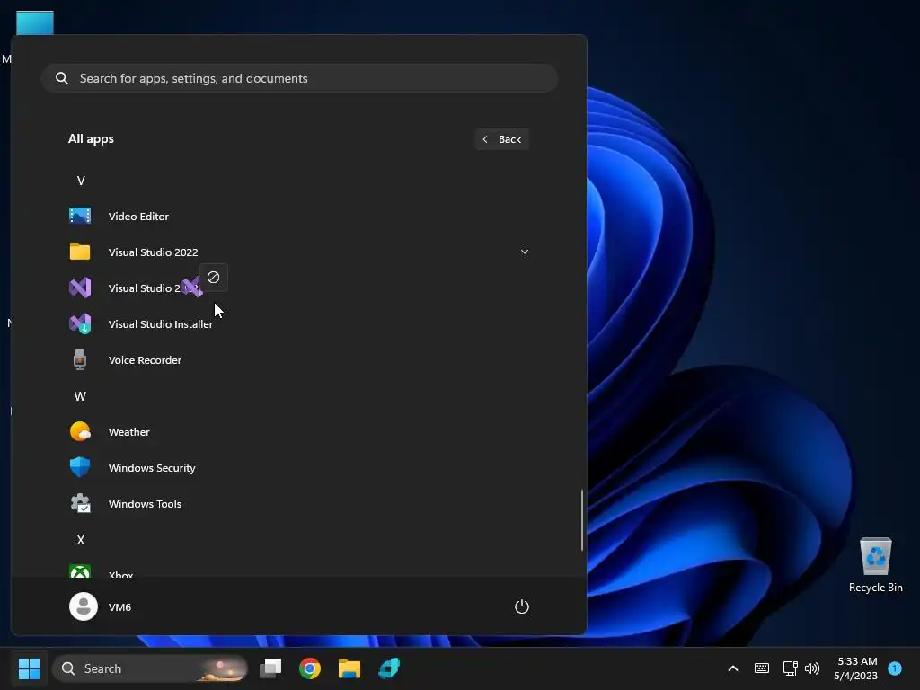
Task: Open the Windows Security shield icon
Action: click(x=80, y=467)
